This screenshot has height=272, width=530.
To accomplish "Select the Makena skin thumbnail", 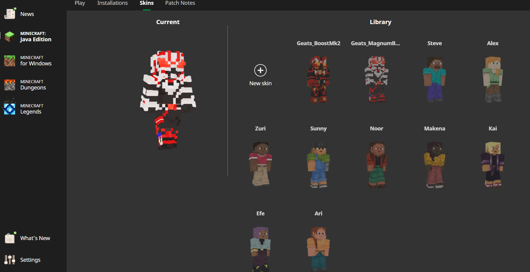I will tap(435, 164).
